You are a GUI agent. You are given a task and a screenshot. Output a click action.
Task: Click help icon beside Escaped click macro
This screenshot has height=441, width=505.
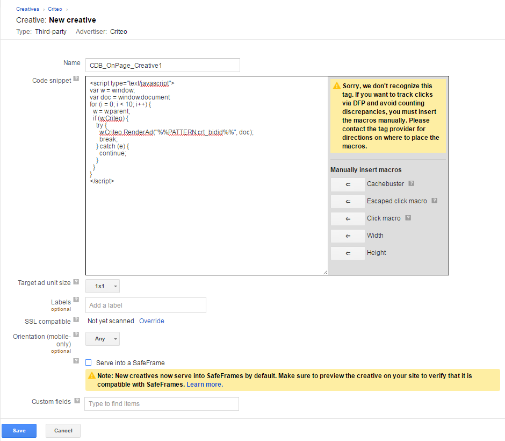(434, 201)
